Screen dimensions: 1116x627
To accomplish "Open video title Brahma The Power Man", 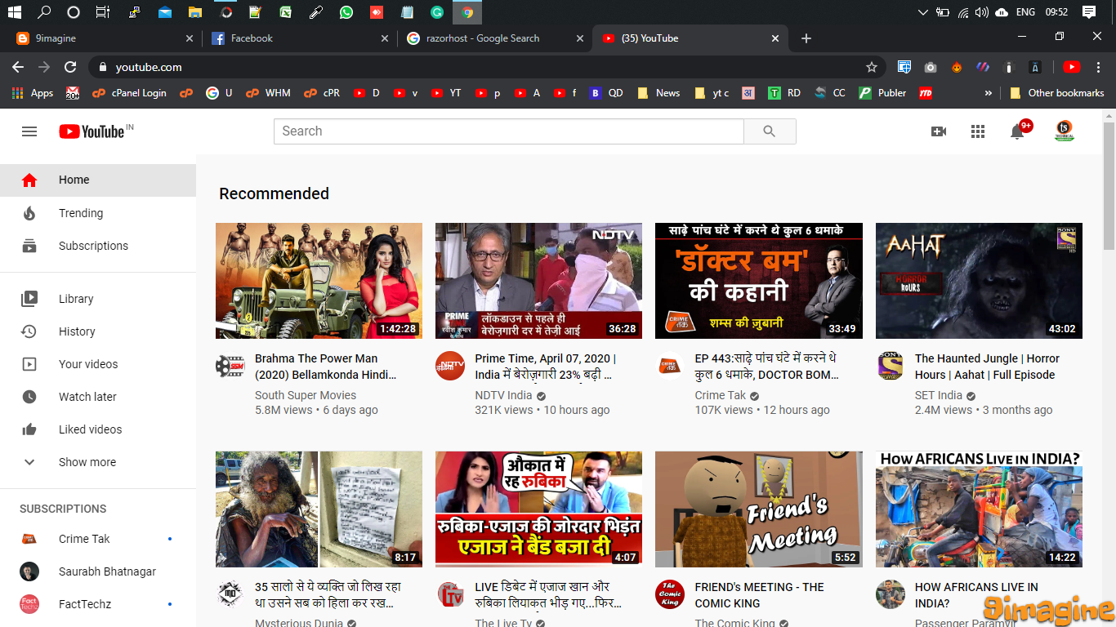I will tap(326, 367).
